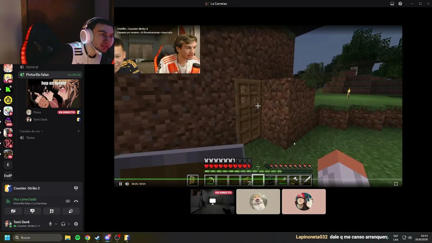This screenshot has height=243, width=432.
Task: Open the Kick green K server
Action: point(8,89)
